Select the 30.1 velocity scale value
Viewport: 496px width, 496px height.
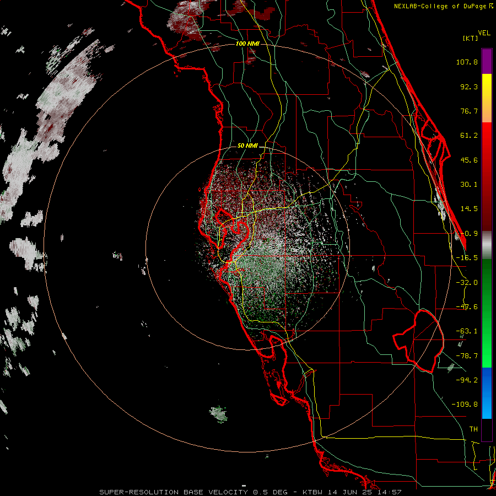click(469, 185)
